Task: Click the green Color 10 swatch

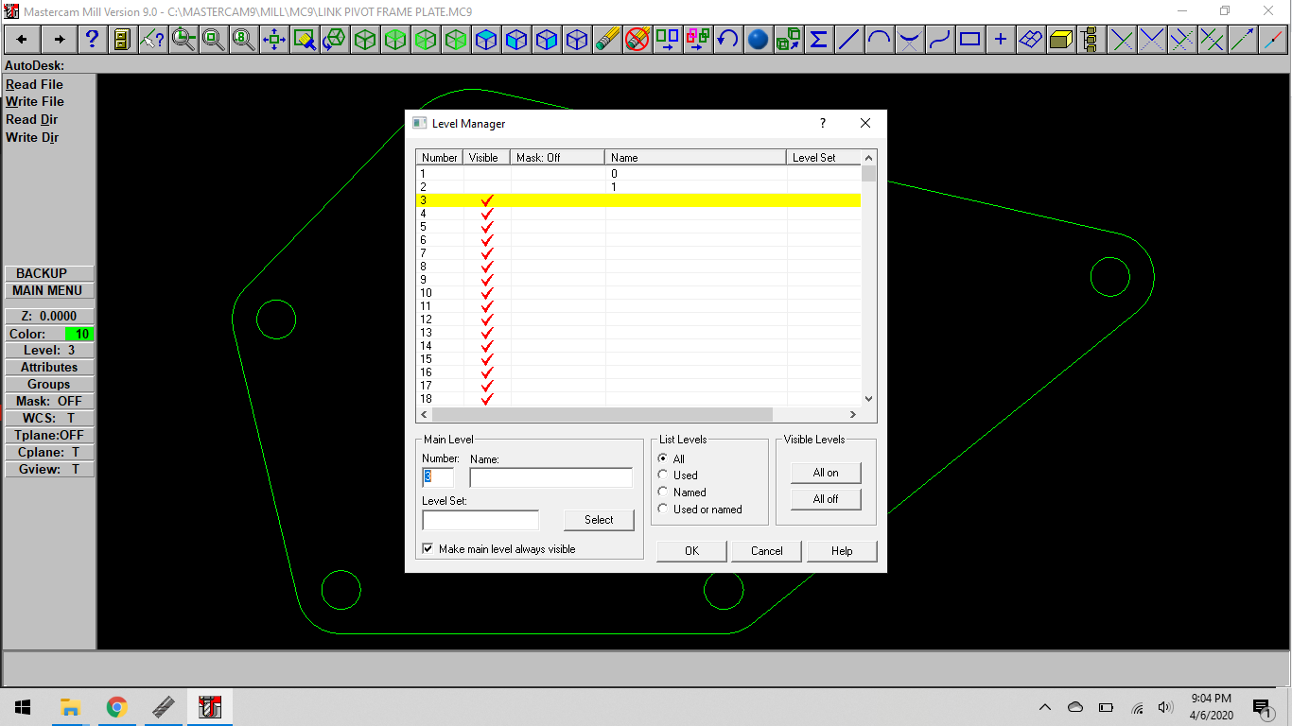Action: point(79,334)
